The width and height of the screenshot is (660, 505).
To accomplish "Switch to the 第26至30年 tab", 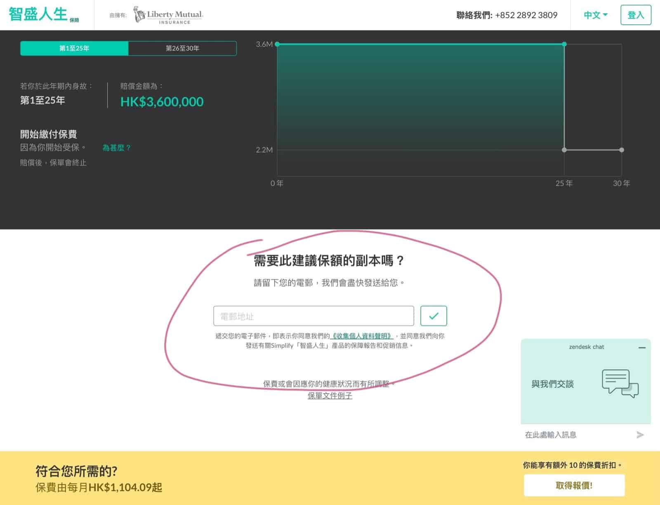I will [182, 48].
